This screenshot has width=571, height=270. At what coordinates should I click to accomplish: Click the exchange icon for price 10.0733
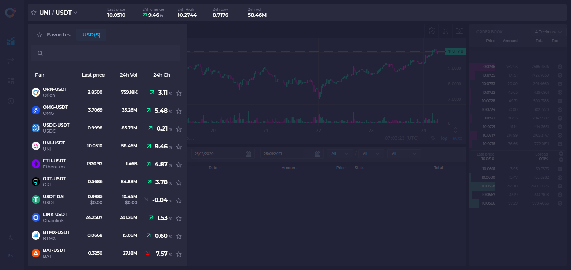point(560,84)
